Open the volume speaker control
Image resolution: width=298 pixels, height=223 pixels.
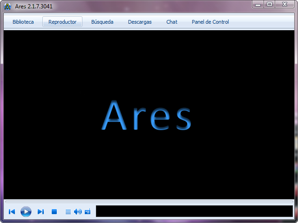78,212
